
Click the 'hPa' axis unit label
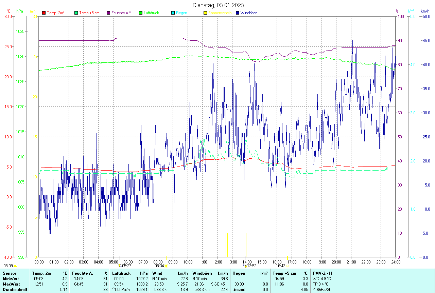pyautogui.click(x=20, y=11)
